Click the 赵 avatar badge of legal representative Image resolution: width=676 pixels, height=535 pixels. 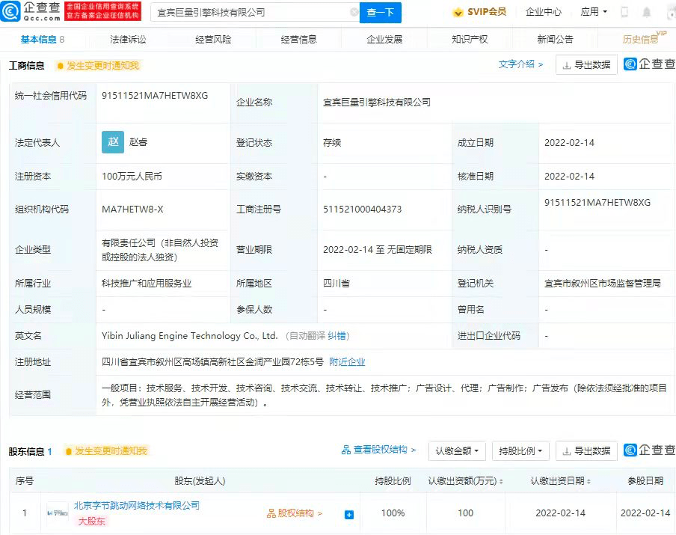(x=113, y=142)
